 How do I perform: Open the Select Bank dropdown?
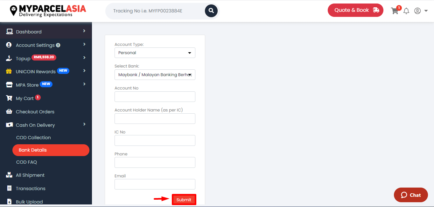point(155,75)
